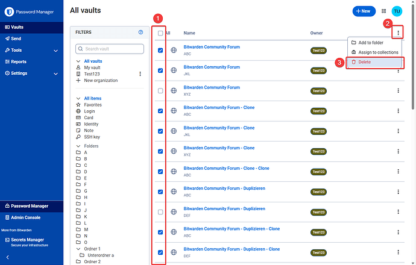This screenshot has width=416, height=265.
Task: Open row options for Forum - Clone JKL
Action: click(398, 131)
